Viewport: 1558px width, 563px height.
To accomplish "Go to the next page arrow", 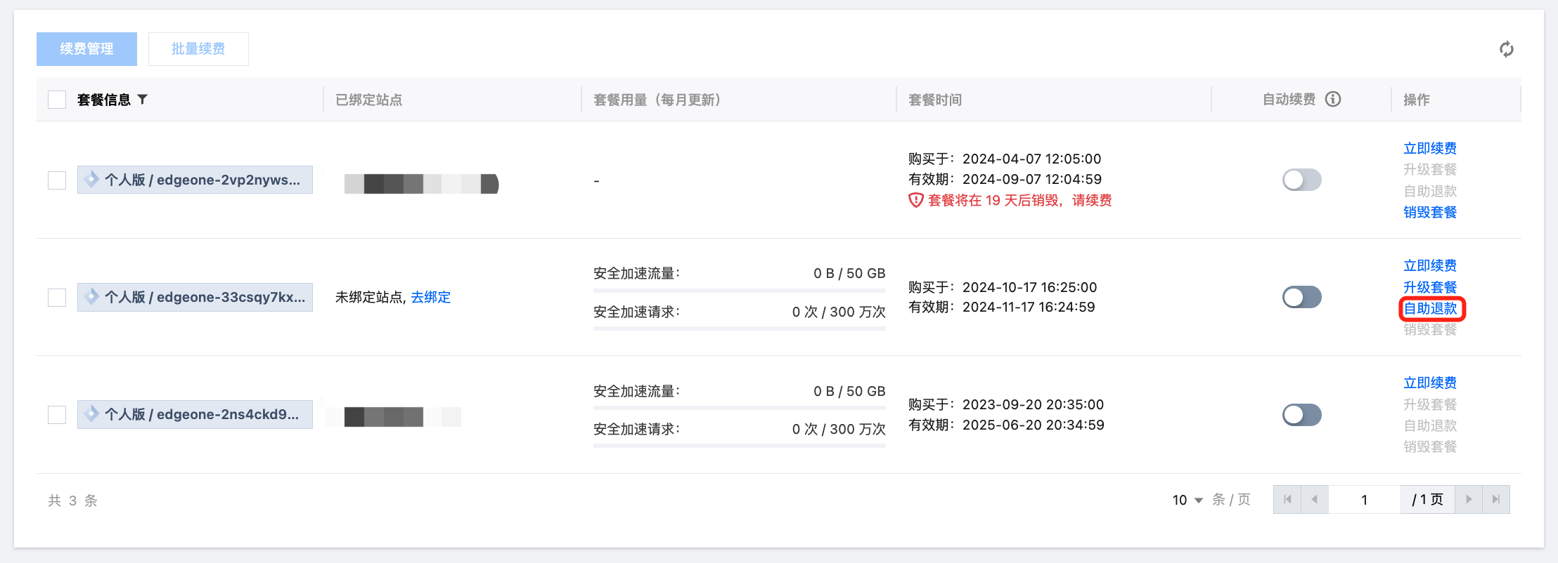I will pyautogui.click(x=1469, y=499).
